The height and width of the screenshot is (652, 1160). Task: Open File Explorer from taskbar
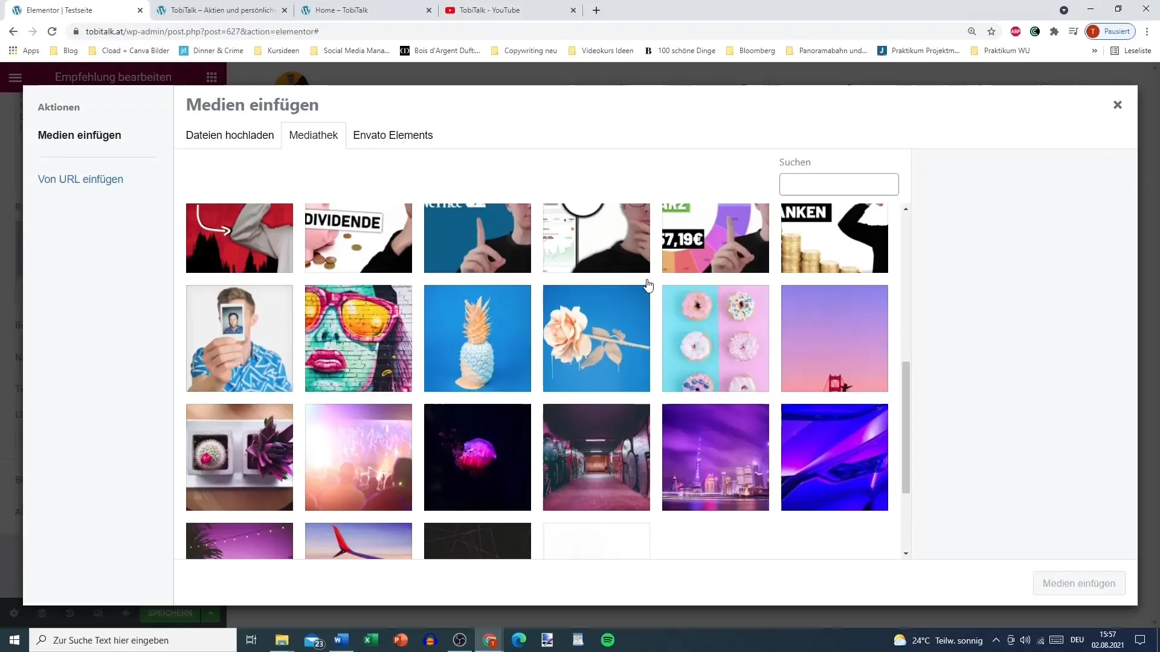tap(282, 640)
